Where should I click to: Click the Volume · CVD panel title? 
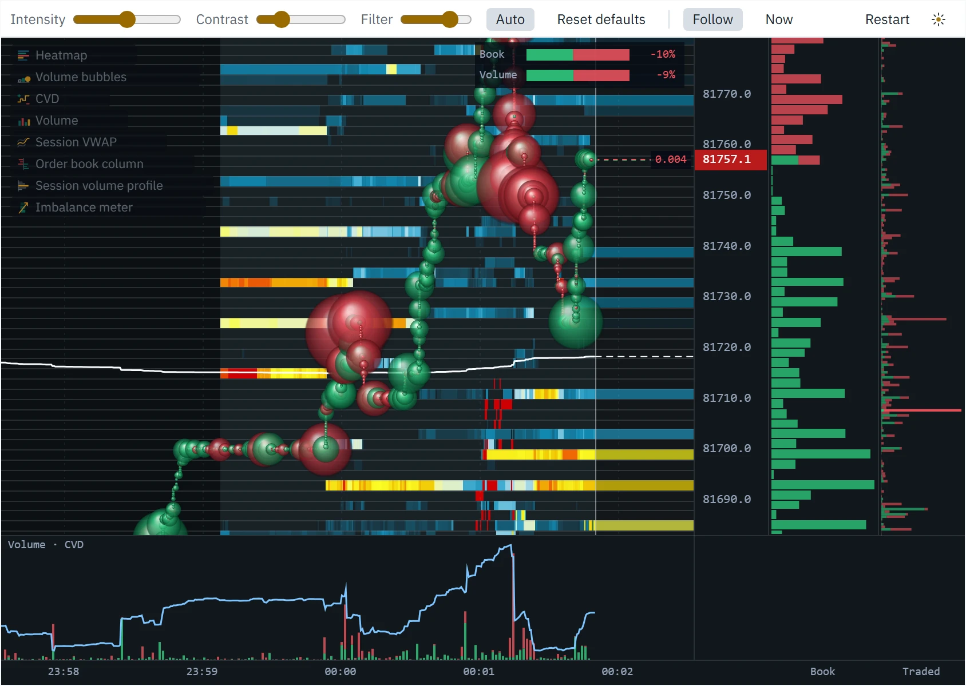(46, 545)
